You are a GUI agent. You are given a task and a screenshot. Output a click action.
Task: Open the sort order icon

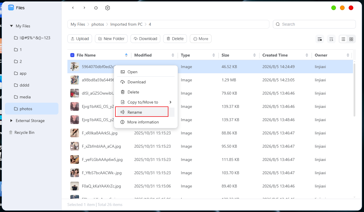coord(331,39)
